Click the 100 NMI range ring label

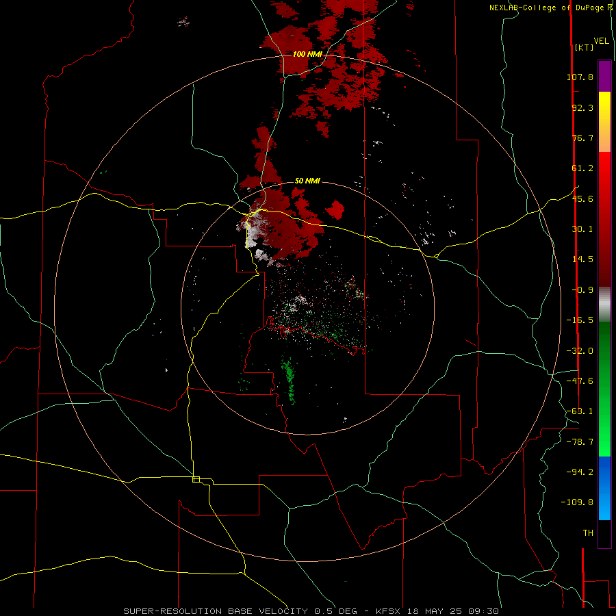pyautogui.click(x=307, y=54)
